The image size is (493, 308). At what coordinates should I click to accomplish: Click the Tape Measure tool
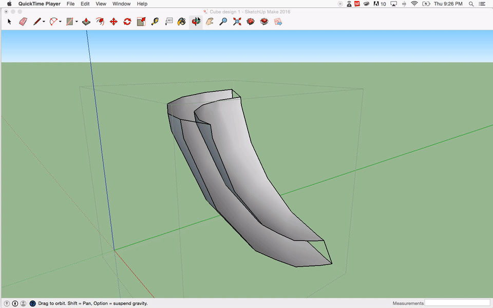point(155,22)
